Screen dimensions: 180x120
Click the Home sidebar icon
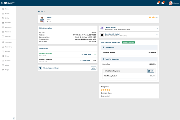pyautogui.click(x=3, y=9)
